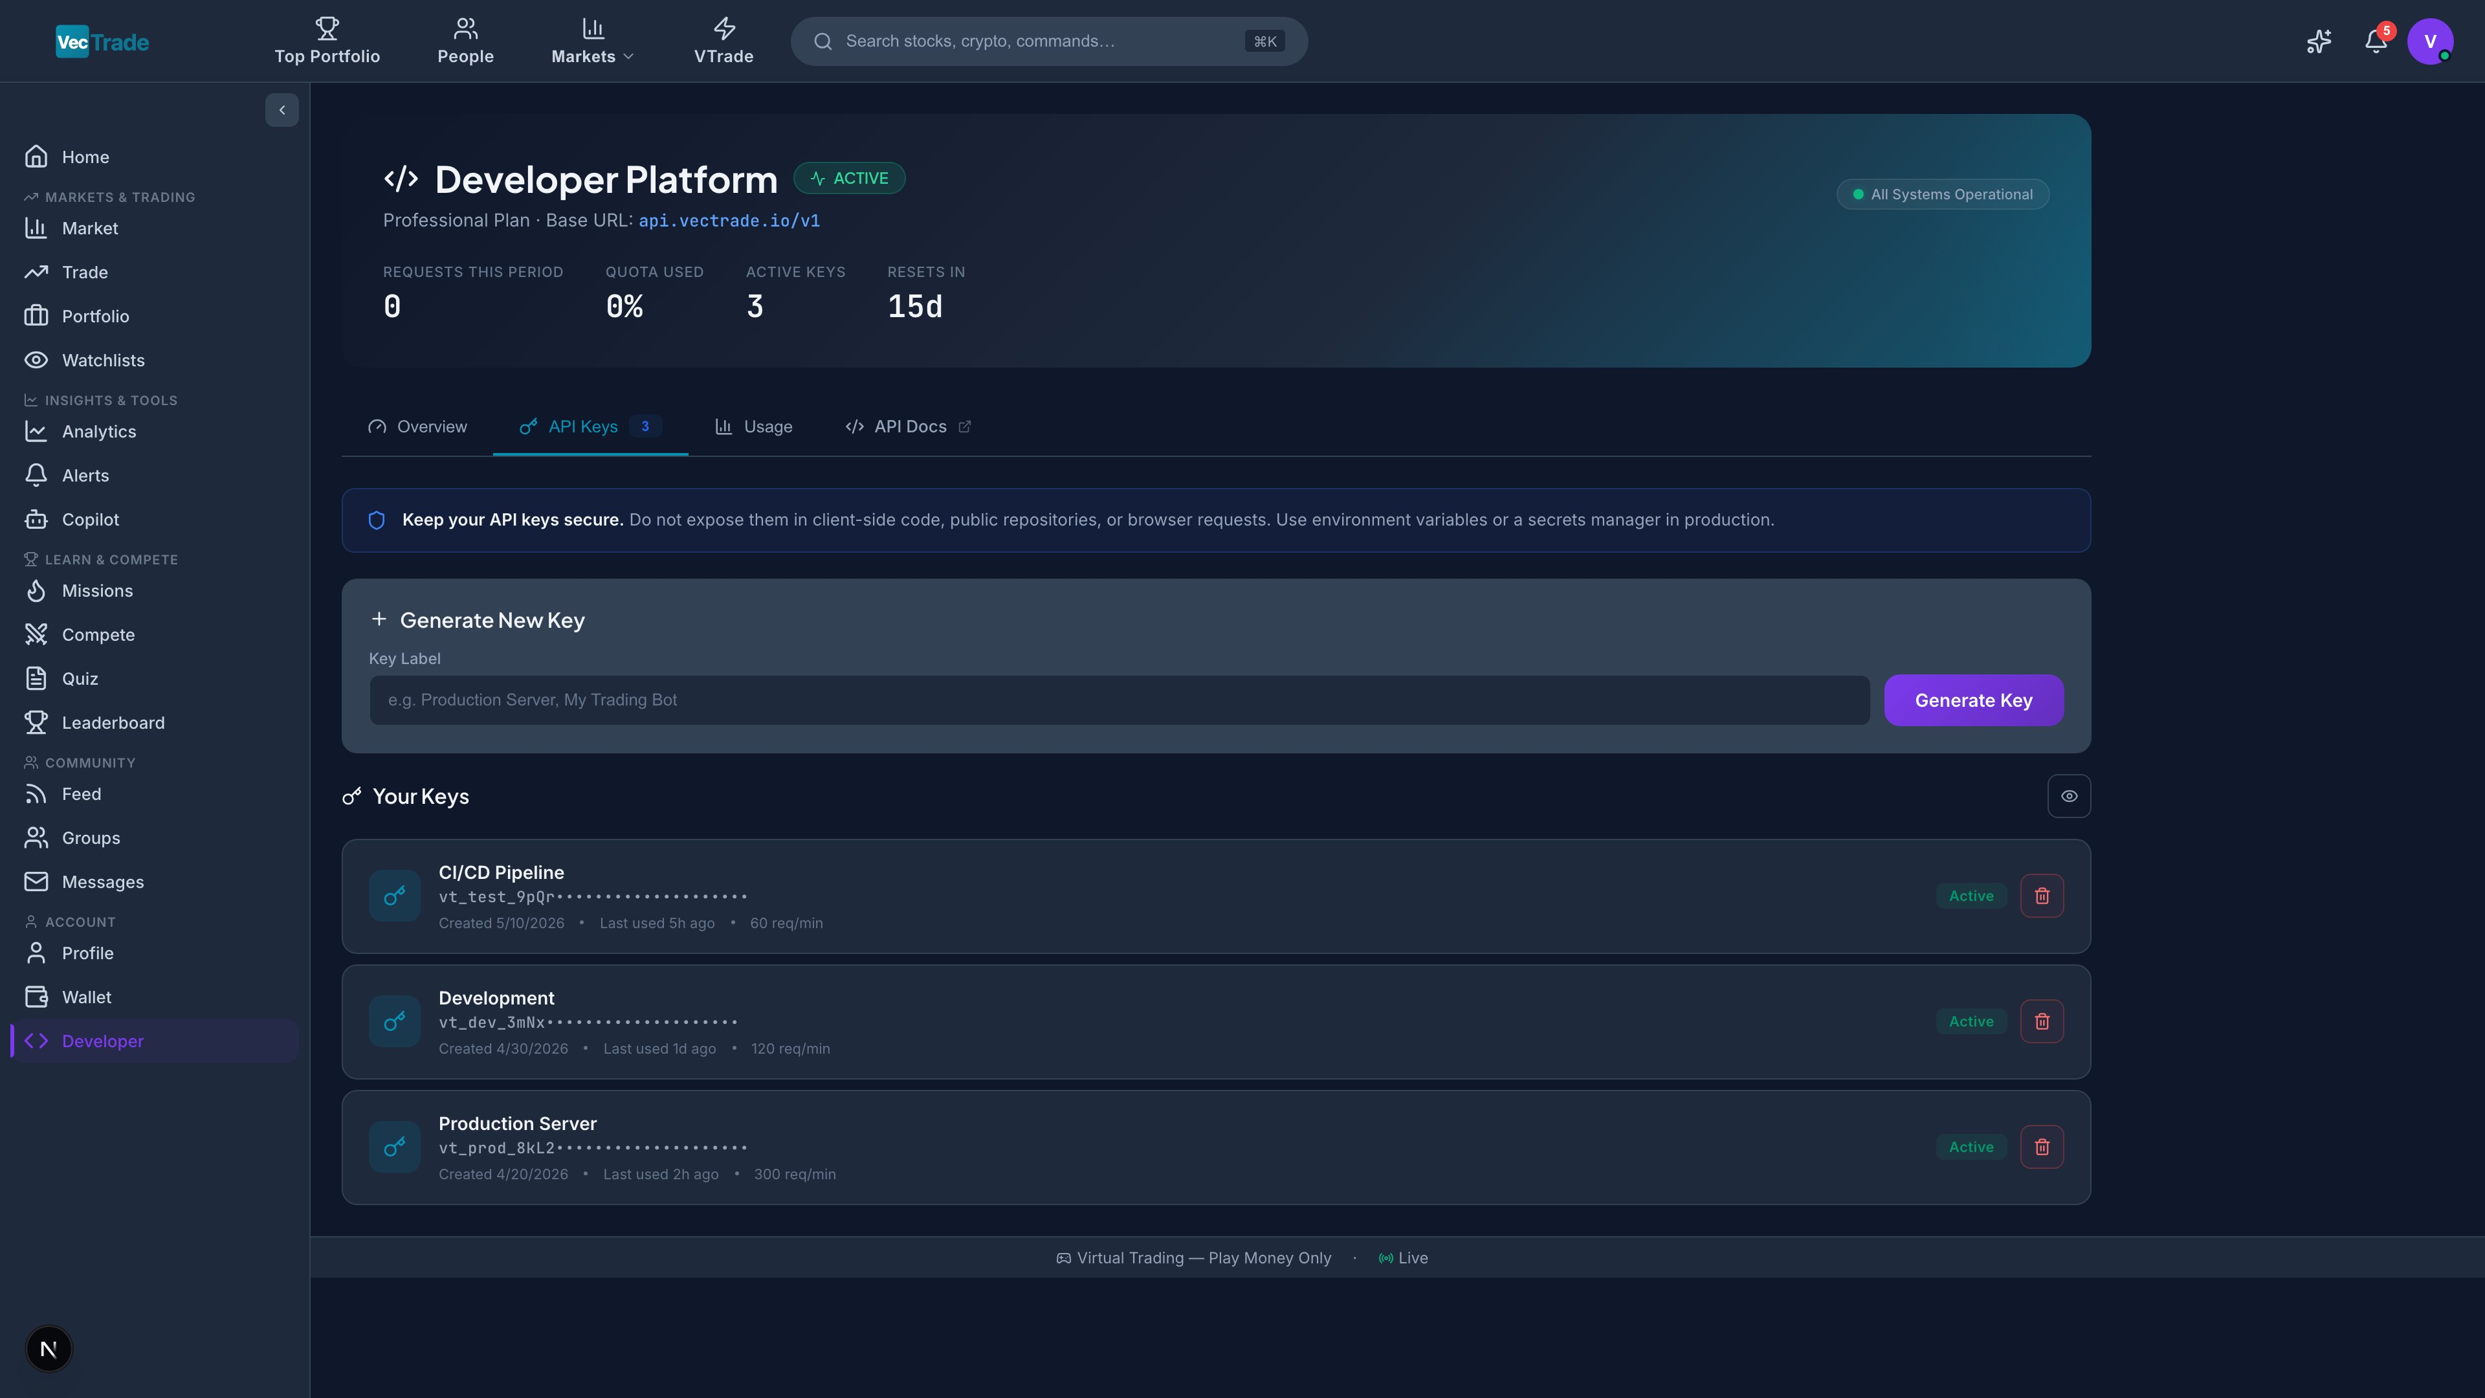Viewport: 2485px width, 1398px height.
Task: Open Market in sidebar
Action: tap(155, 228)
